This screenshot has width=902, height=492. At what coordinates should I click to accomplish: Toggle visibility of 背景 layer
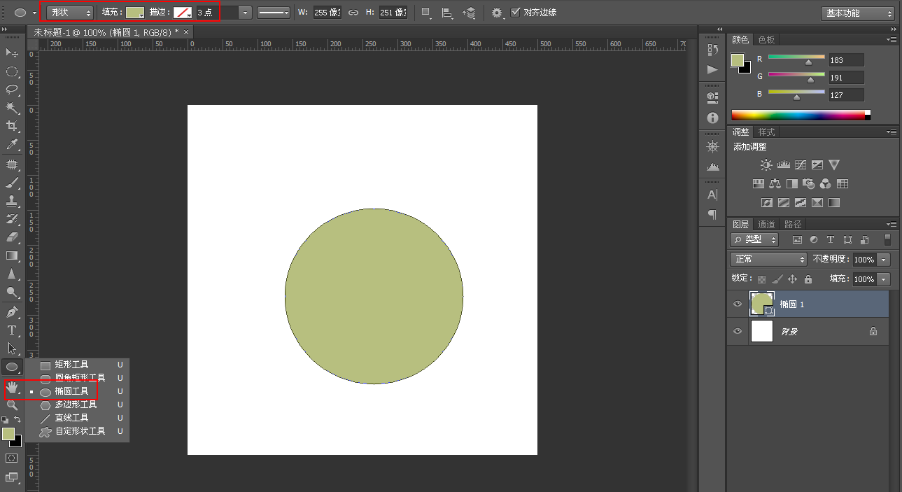[737, 332]
